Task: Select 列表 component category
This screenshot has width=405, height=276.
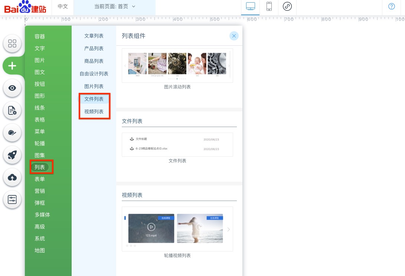Action: pos(40,167)
